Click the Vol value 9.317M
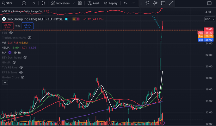216x126 pixels. coord(13,43)
